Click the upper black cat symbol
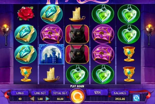This screenshot has width=155, height=104. point(77,34)
